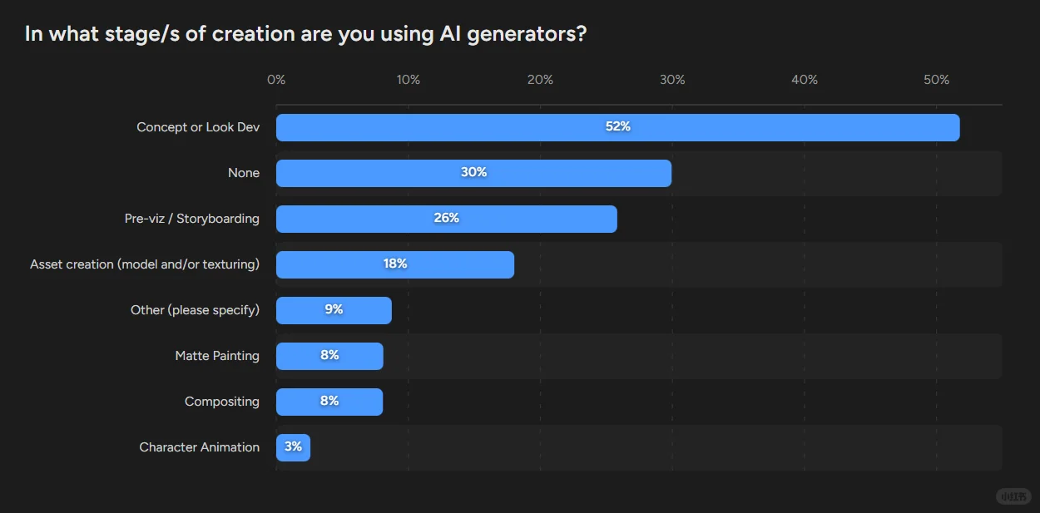The image size is (1040, 513).
Task: Click the Concept or Look Dev bar
Action: tap(617, 127)
